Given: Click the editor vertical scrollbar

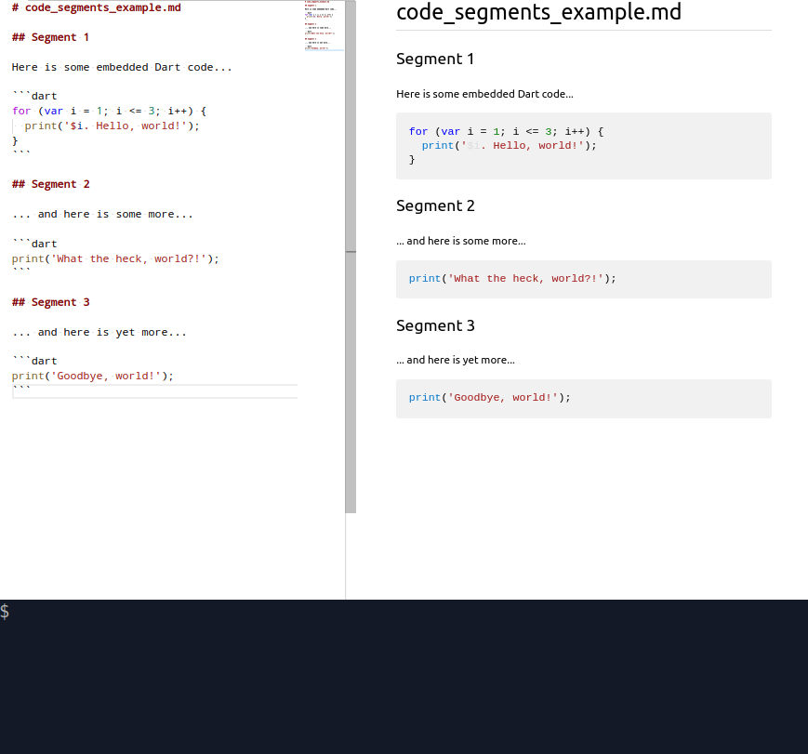Looking at the screenshot, I should (351, 257).
